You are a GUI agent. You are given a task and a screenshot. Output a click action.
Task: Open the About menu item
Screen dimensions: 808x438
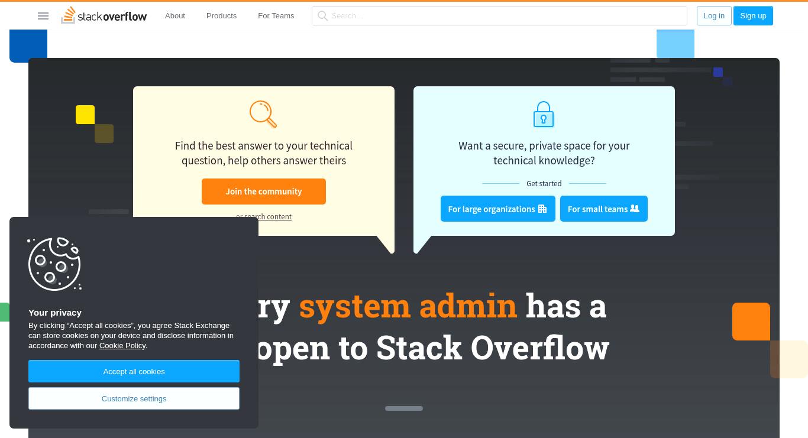175,16
